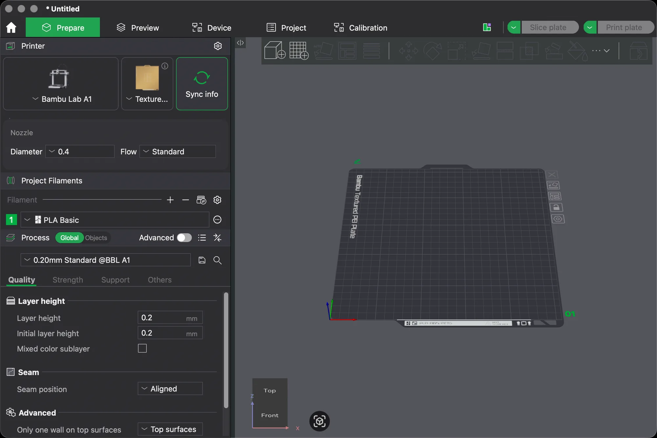Screen dimensions: 657x438
Task: Click the Home icon
Action: coord(11,28)
